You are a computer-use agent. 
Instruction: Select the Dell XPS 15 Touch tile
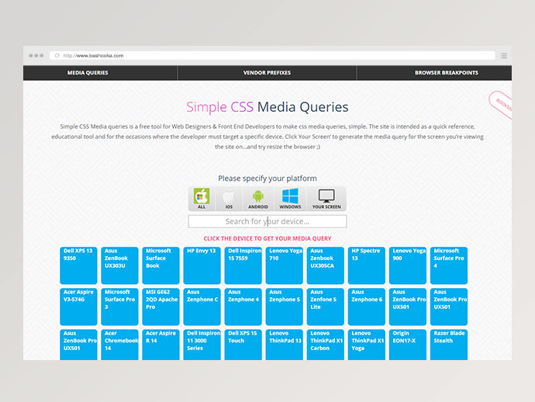(x=243, y=345)
